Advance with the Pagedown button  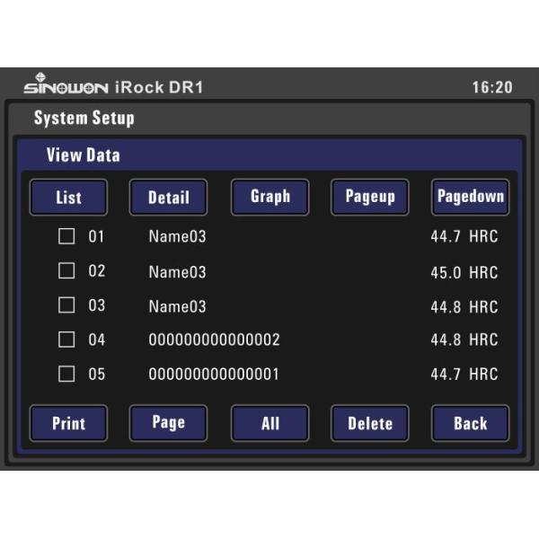tap(470, 198)
